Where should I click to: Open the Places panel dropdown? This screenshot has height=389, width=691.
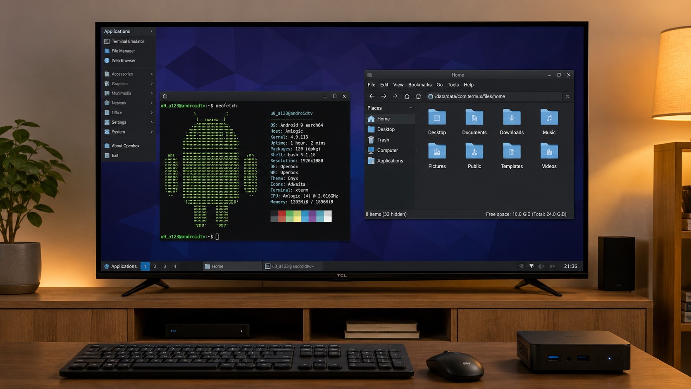(x=410, y=108)
